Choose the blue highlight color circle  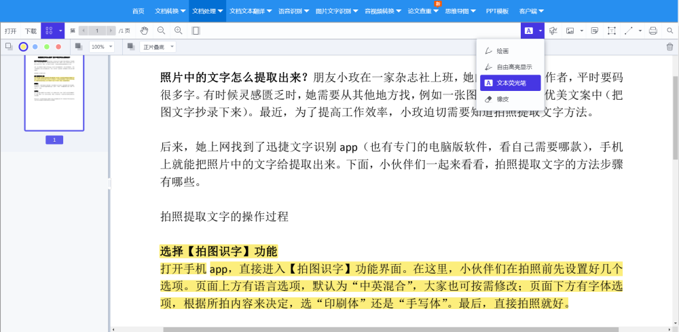(x=35, y=47)
